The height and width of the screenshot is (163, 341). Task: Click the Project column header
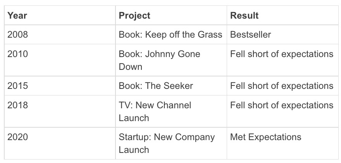(x=134, y=16)
